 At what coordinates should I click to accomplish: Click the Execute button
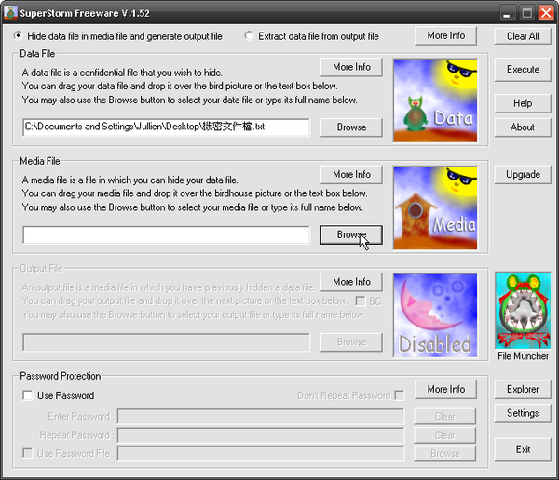523,70
